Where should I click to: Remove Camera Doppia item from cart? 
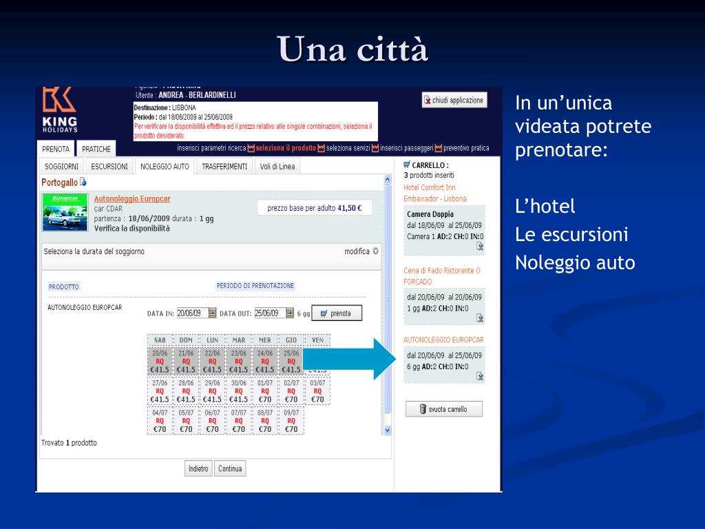tap(480, 246)
